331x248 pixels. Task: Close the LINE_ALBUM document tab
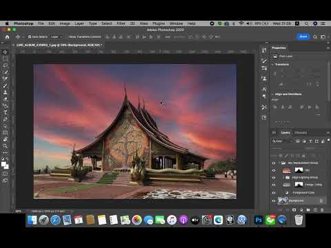14,45
